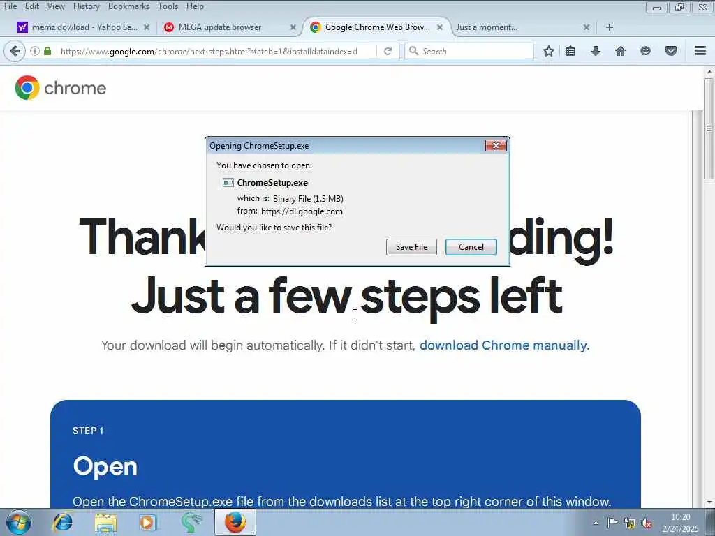
Task: Click Save File in download dialog
Action: [x=411, y=247]
